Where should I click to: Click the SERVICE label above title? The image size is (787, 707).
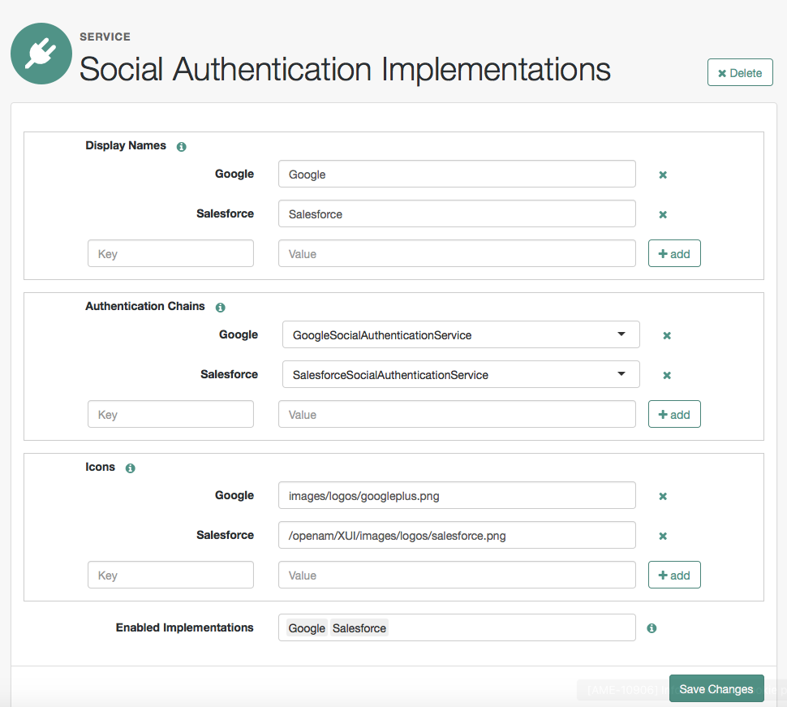pos(105,37)
